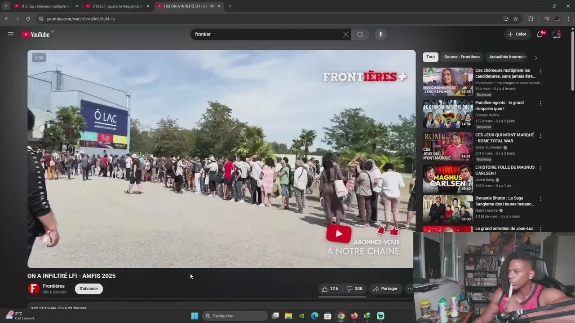575x323 pixels.
Task: Open the browser extensions puzzle icon
Action: (x=531, y=19)
